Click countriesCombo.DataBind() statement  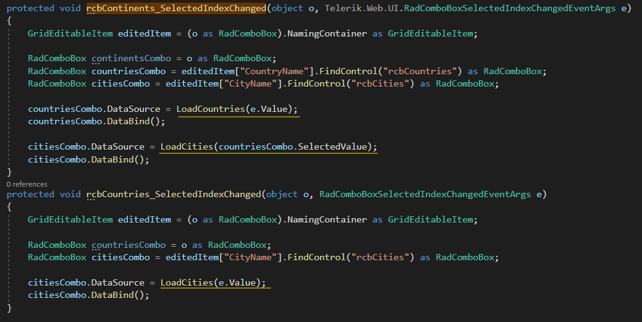(x=96, y=122)
